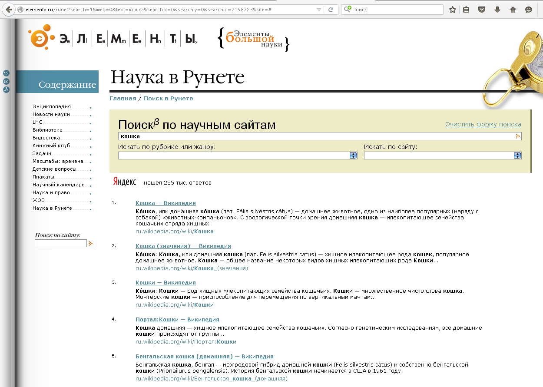This screenshot has width=543, height=387.
Task: Click the browser back arrow button
Action: (8, 9)
